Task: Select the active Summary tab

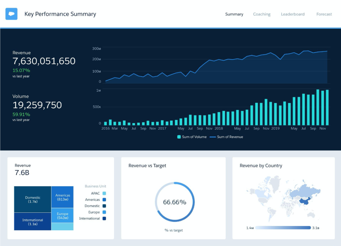Action: tap(234, 14)
